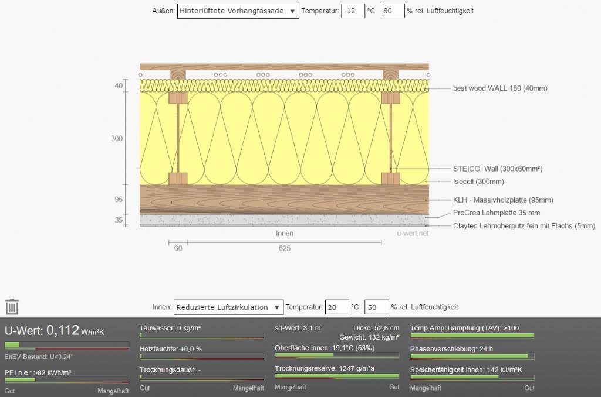Click the U-Wert rating bar
This screenshot has height=397, width=601.
point(67,345)
